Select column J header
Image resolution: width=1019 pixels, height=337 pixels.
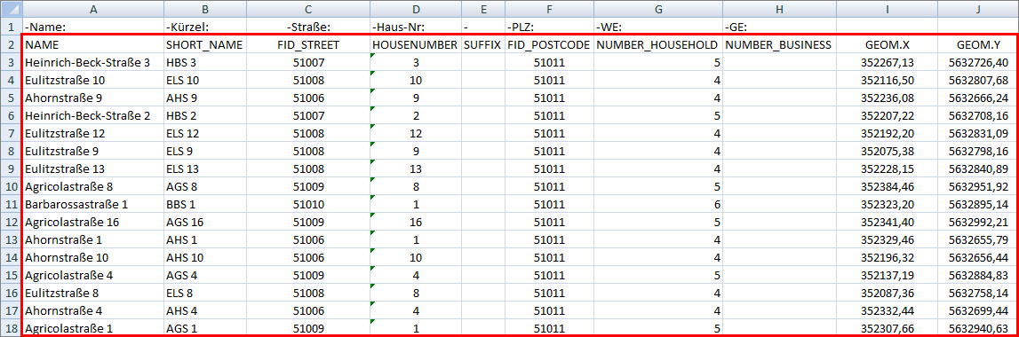pos(977,9)
